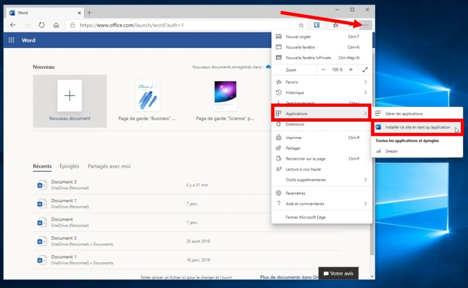Expand the Favoris submenu

coord(320,82)
